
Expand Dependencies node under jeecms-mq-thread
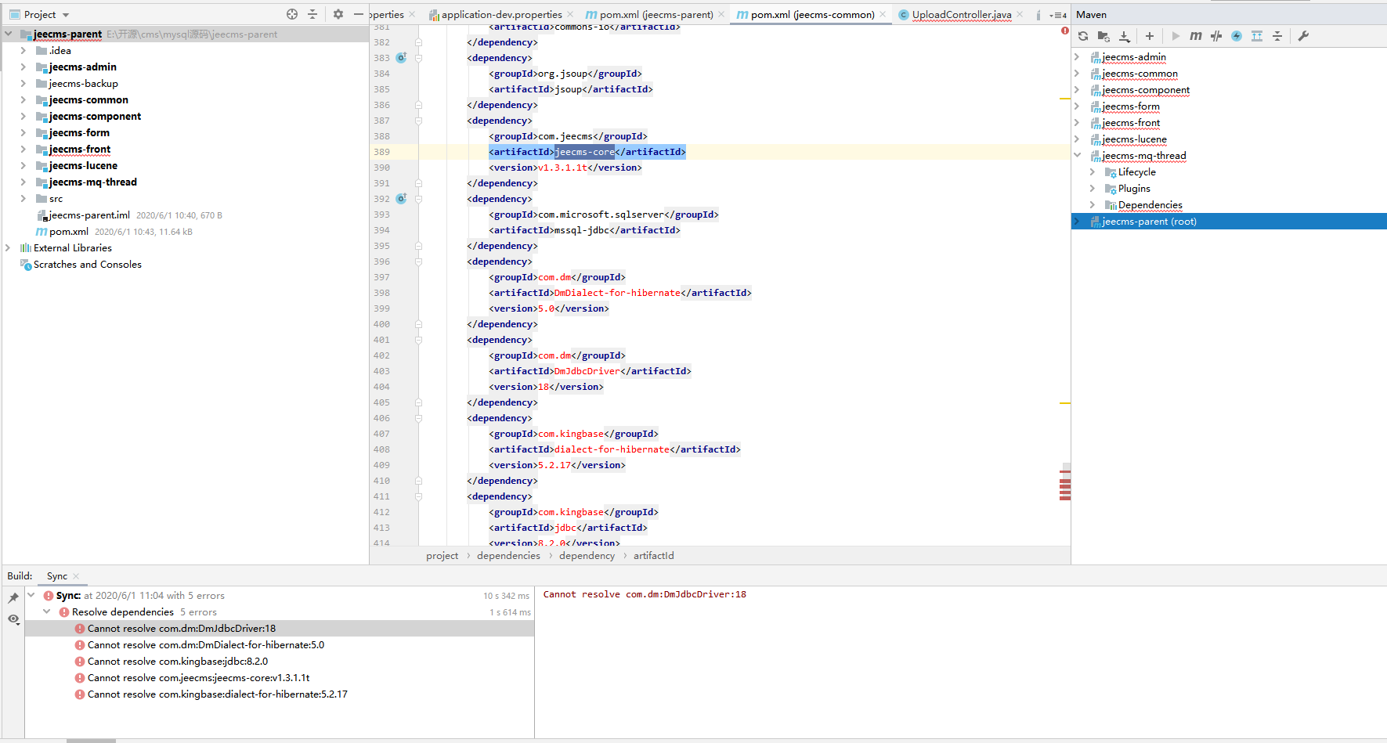click(x=1093, y=205)
